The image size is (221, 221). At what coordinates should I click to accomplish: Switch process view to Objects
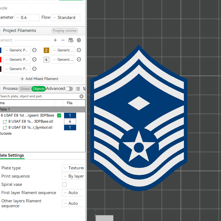(x=38, y=89)
